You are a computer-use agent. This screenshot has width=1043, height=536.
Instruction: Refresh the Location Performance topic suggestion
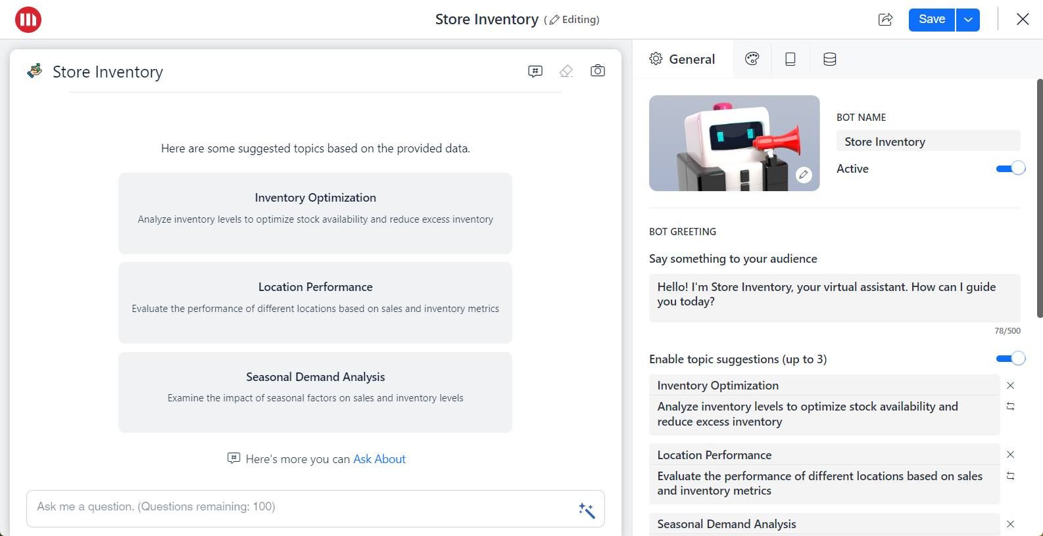1011,476
